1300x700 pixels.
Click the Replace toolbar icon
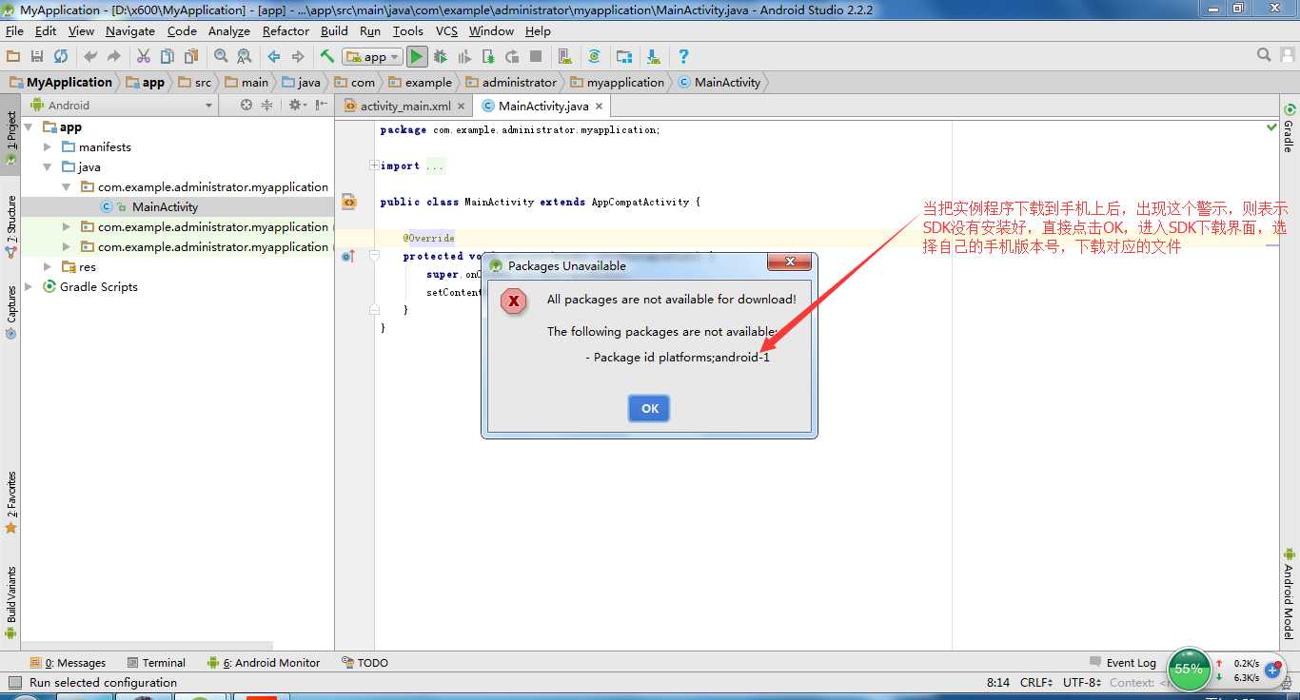tap(245, 57)
